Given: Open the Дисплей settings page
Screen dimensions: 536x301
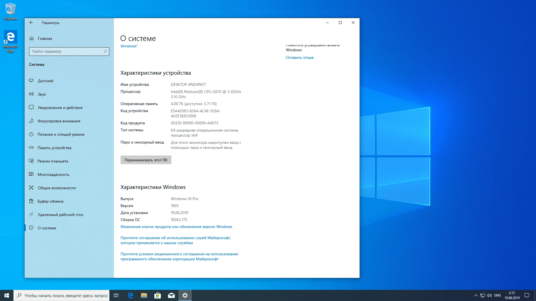Looking at the screenshot, I should click(69, 81).
